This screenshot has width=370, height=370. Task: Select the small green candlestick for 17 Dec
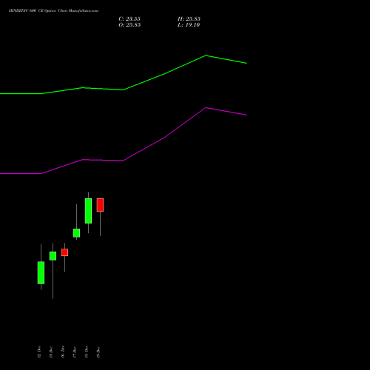pyautogui.click(x=76, y=233)
